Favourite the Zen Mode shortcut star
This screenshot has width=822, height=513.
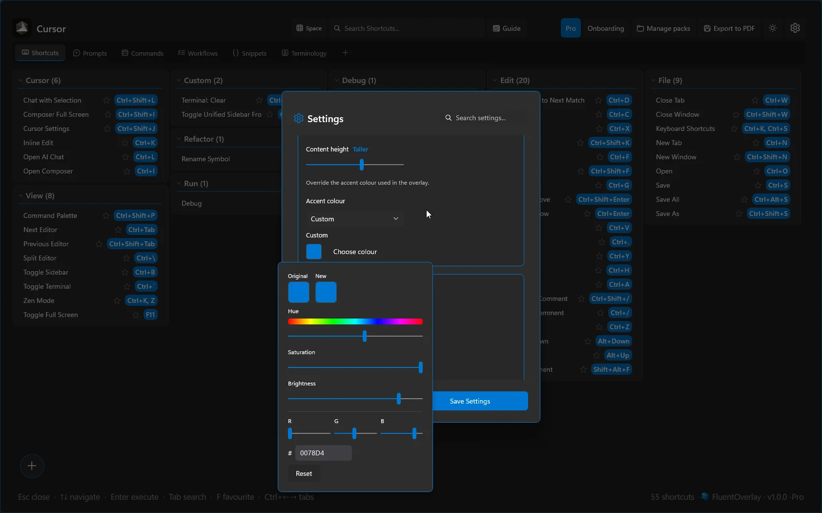click(x=117, y=300)
